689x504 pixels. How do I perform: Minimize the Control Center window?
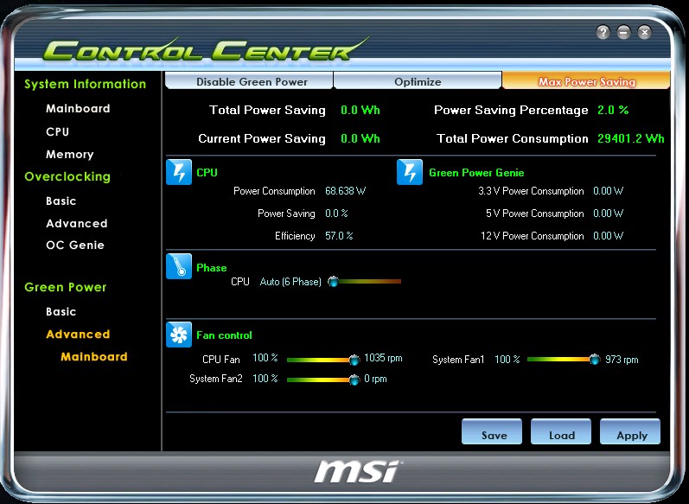point(623,32)
